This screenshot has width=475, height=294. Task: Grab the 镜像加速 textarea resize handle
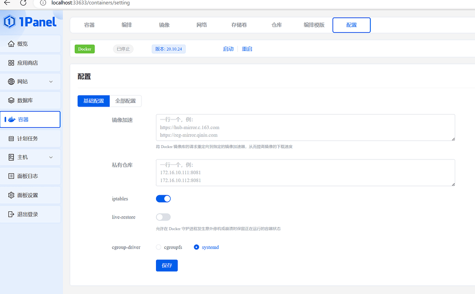(453, 139)
